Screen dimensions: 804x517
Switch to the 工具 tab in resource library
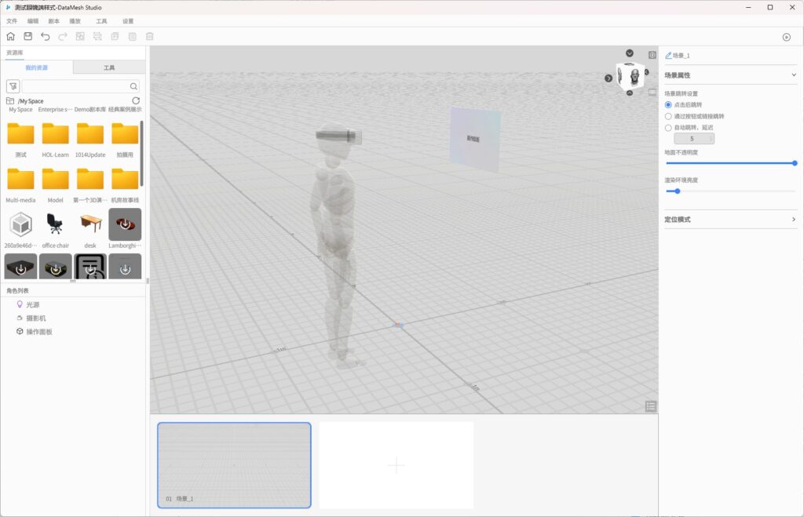pos(109,68)
